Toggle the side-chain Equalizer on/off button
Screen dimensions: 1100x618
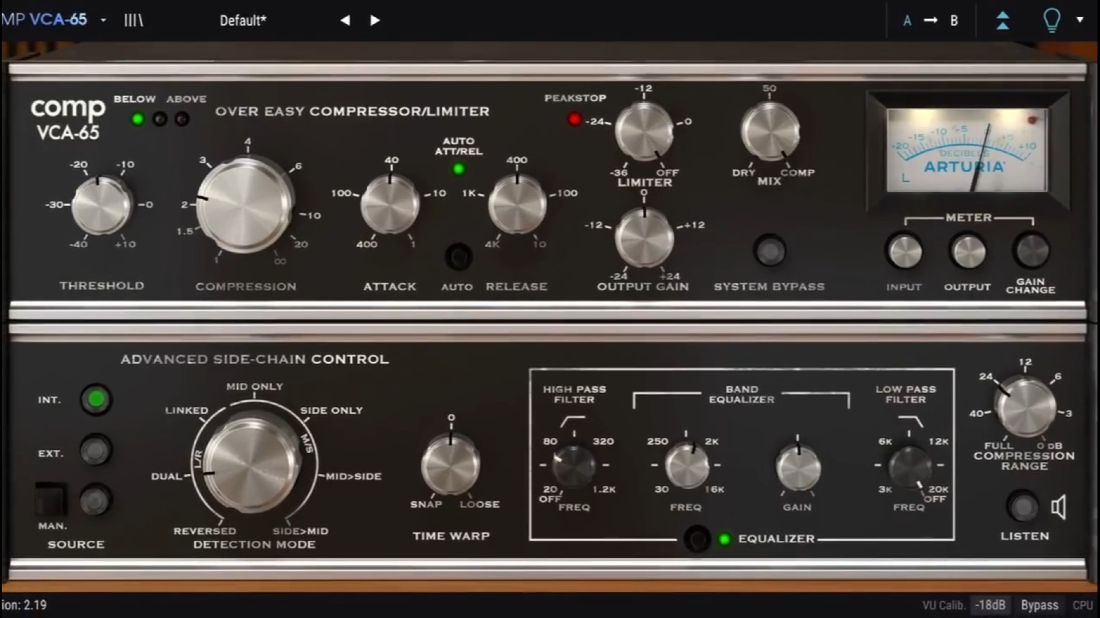697,539
